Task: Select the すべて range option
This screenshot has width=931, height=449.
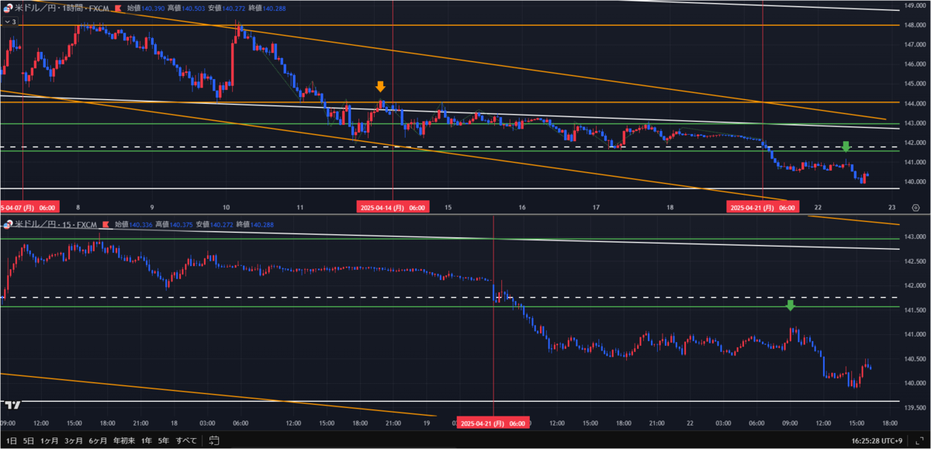Action: 186,439
